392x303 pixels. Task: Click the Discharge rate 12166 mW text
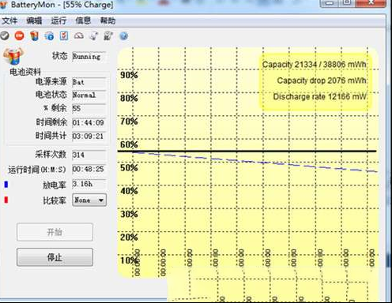click(320, 96)
